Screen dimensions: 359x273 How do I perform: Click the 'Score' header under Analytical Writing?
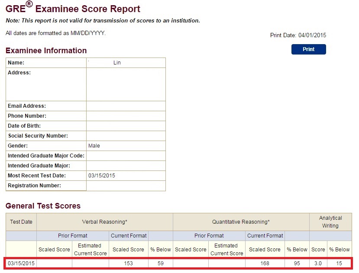click(x=318, y=250)
